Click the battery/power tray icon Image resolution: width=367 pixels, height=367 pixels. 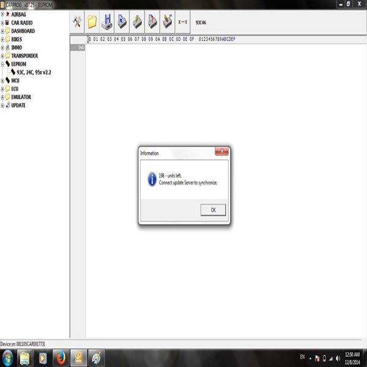pyautogui.click(x=324, y=358)
